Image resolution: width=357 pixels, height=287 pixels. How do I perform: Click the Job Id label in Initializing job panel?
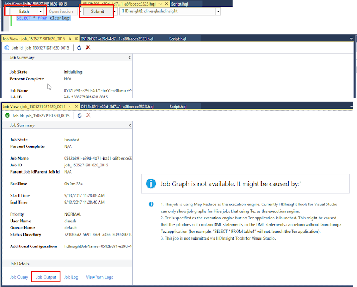pos(41,48)
